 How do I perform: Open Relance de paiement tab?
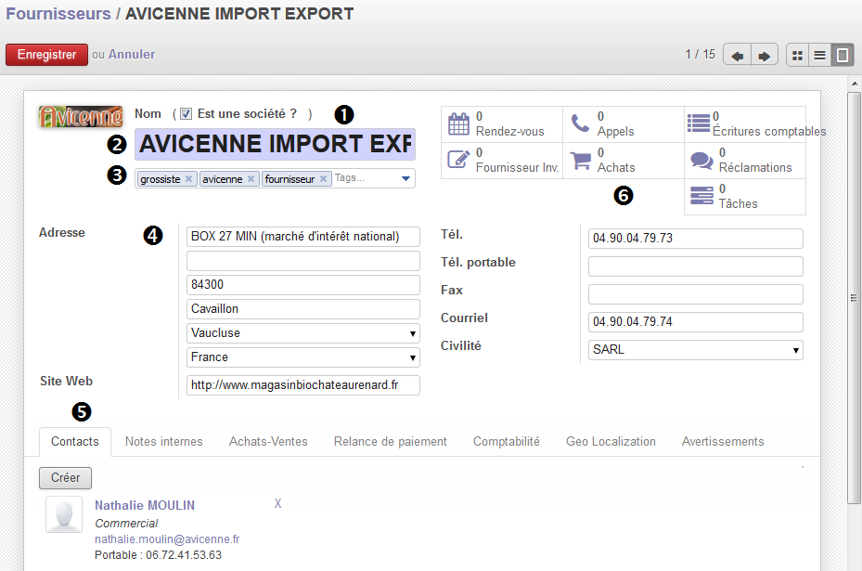pyautogui.click(x=391, y=442)
